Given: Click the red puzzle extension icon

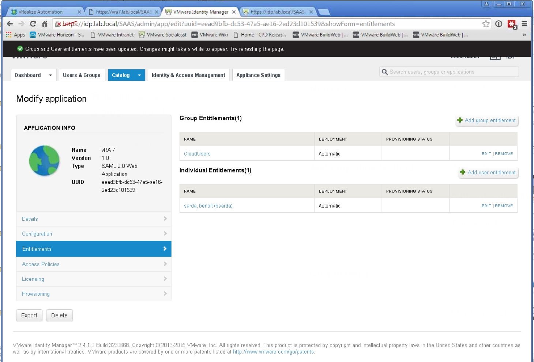Looking at the screenshot, I should tap(512, 24).
